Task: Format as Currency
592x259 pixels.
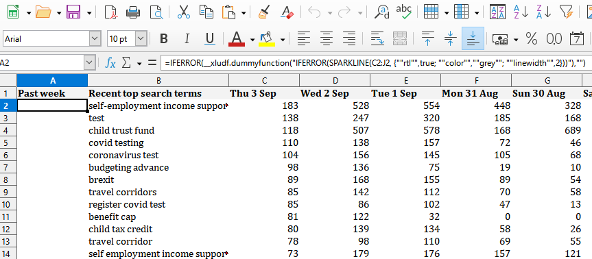Action: click(500, 38)
